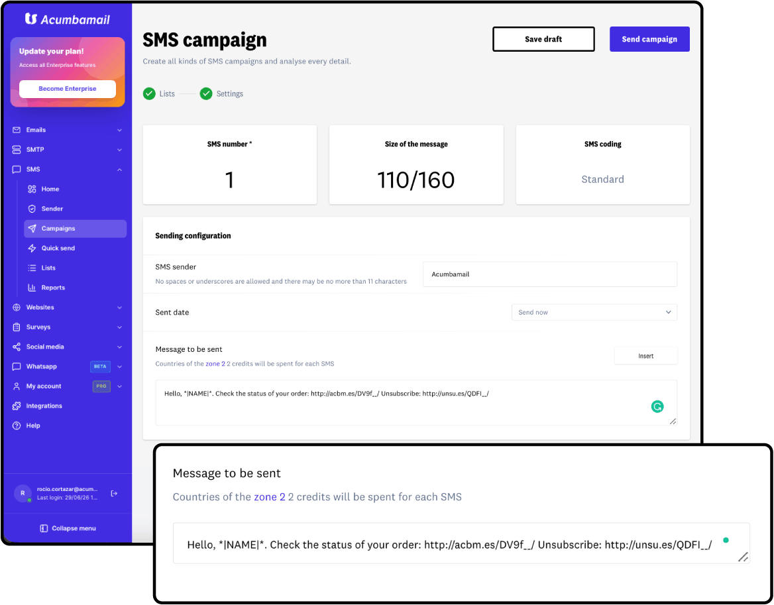Screen dimensions: 774x605
Task: Click the user avatar with letter R
Action: tap(23, 493)
